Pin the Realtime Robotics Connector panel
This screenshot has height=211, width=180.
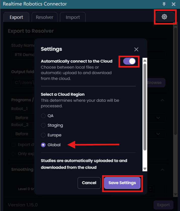164,4
